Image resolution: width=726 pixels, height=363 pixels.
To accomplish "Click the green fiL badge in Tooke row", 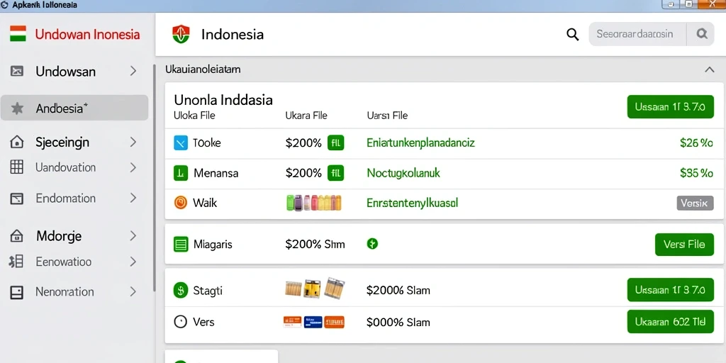I will (335, 143).
